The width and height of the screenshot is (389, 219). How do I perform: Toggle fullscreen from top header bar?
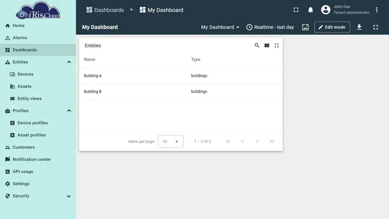pyautogui.click(x=296, y=10)
